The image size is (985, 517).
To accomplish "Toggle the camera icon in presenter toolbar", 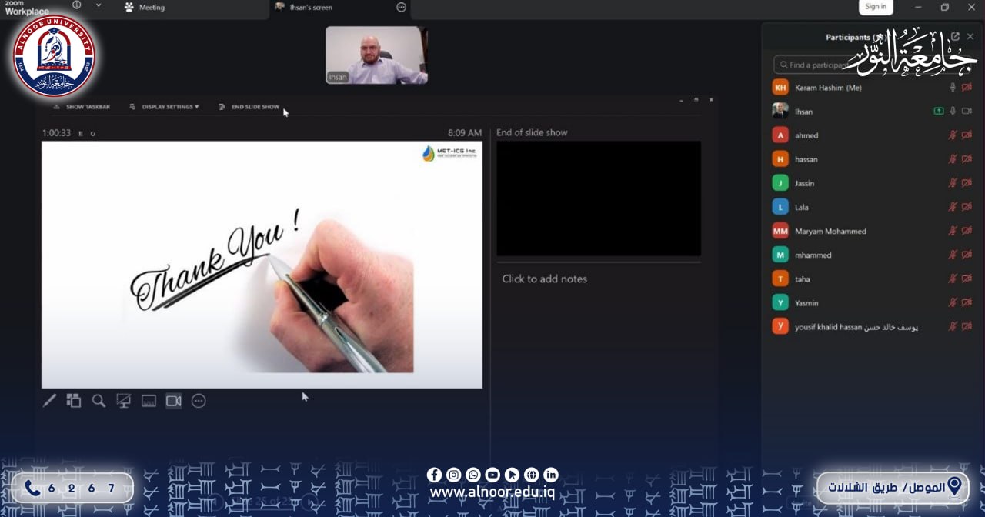I will click(x=174, y=400).
